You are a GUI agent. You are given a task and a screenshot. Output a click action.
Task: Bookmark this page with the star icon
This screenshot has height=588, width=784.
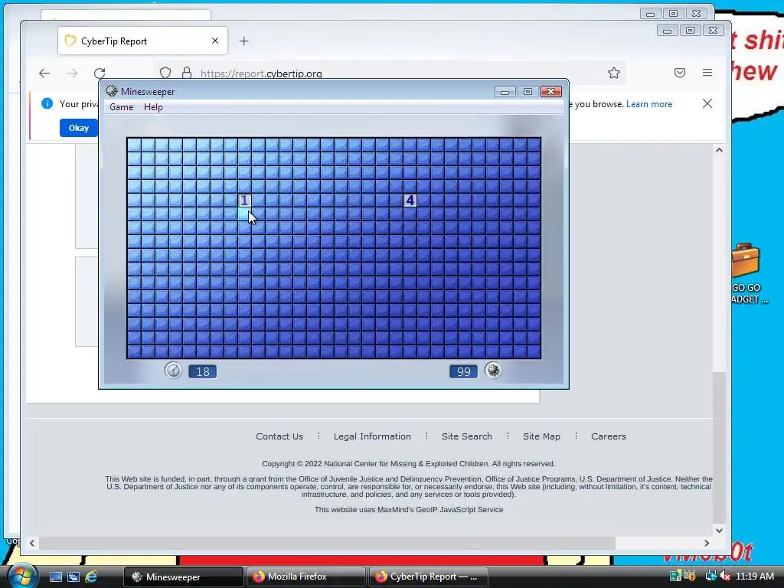click(614, 73)
